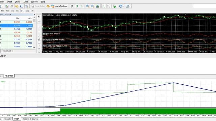Open the Help menu
The width and height of the screenshot is (216, 121).
[43, 2]
